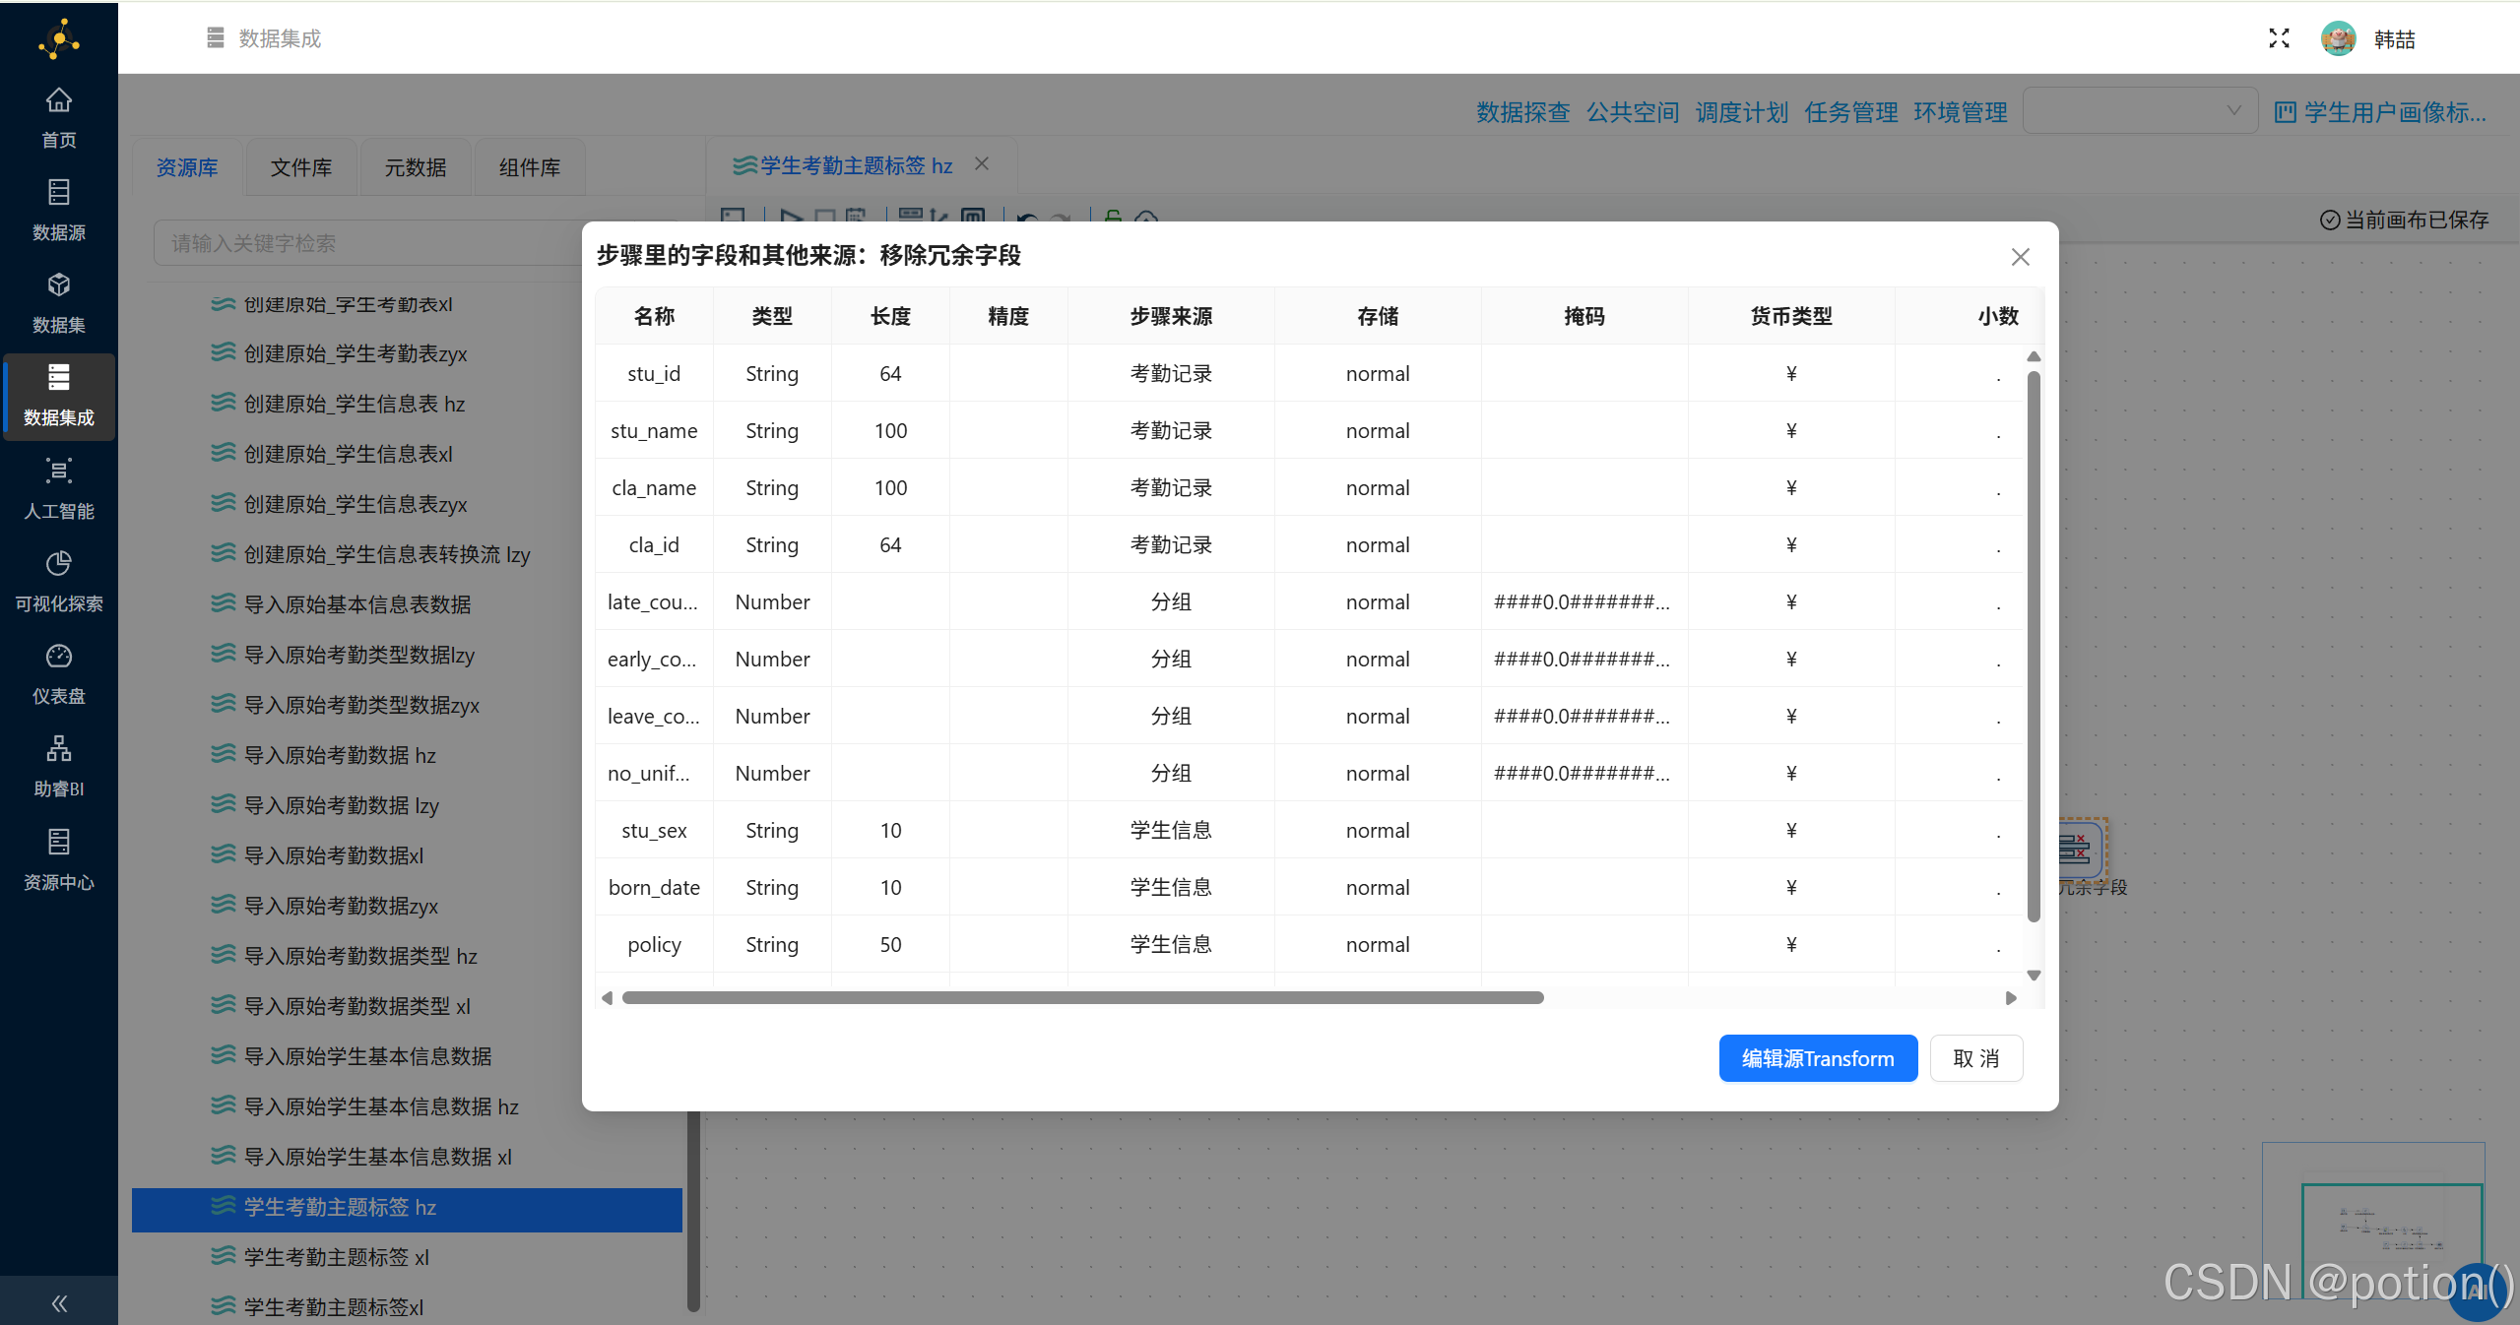
Task: Close the 学生考勤主题标签 hz tab
Action: pos(982,163)
